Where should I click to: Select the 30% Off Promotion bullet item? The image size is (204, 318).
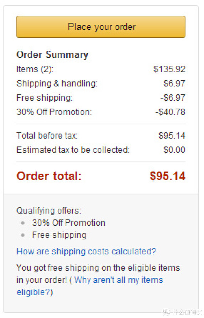coord(69,223)
